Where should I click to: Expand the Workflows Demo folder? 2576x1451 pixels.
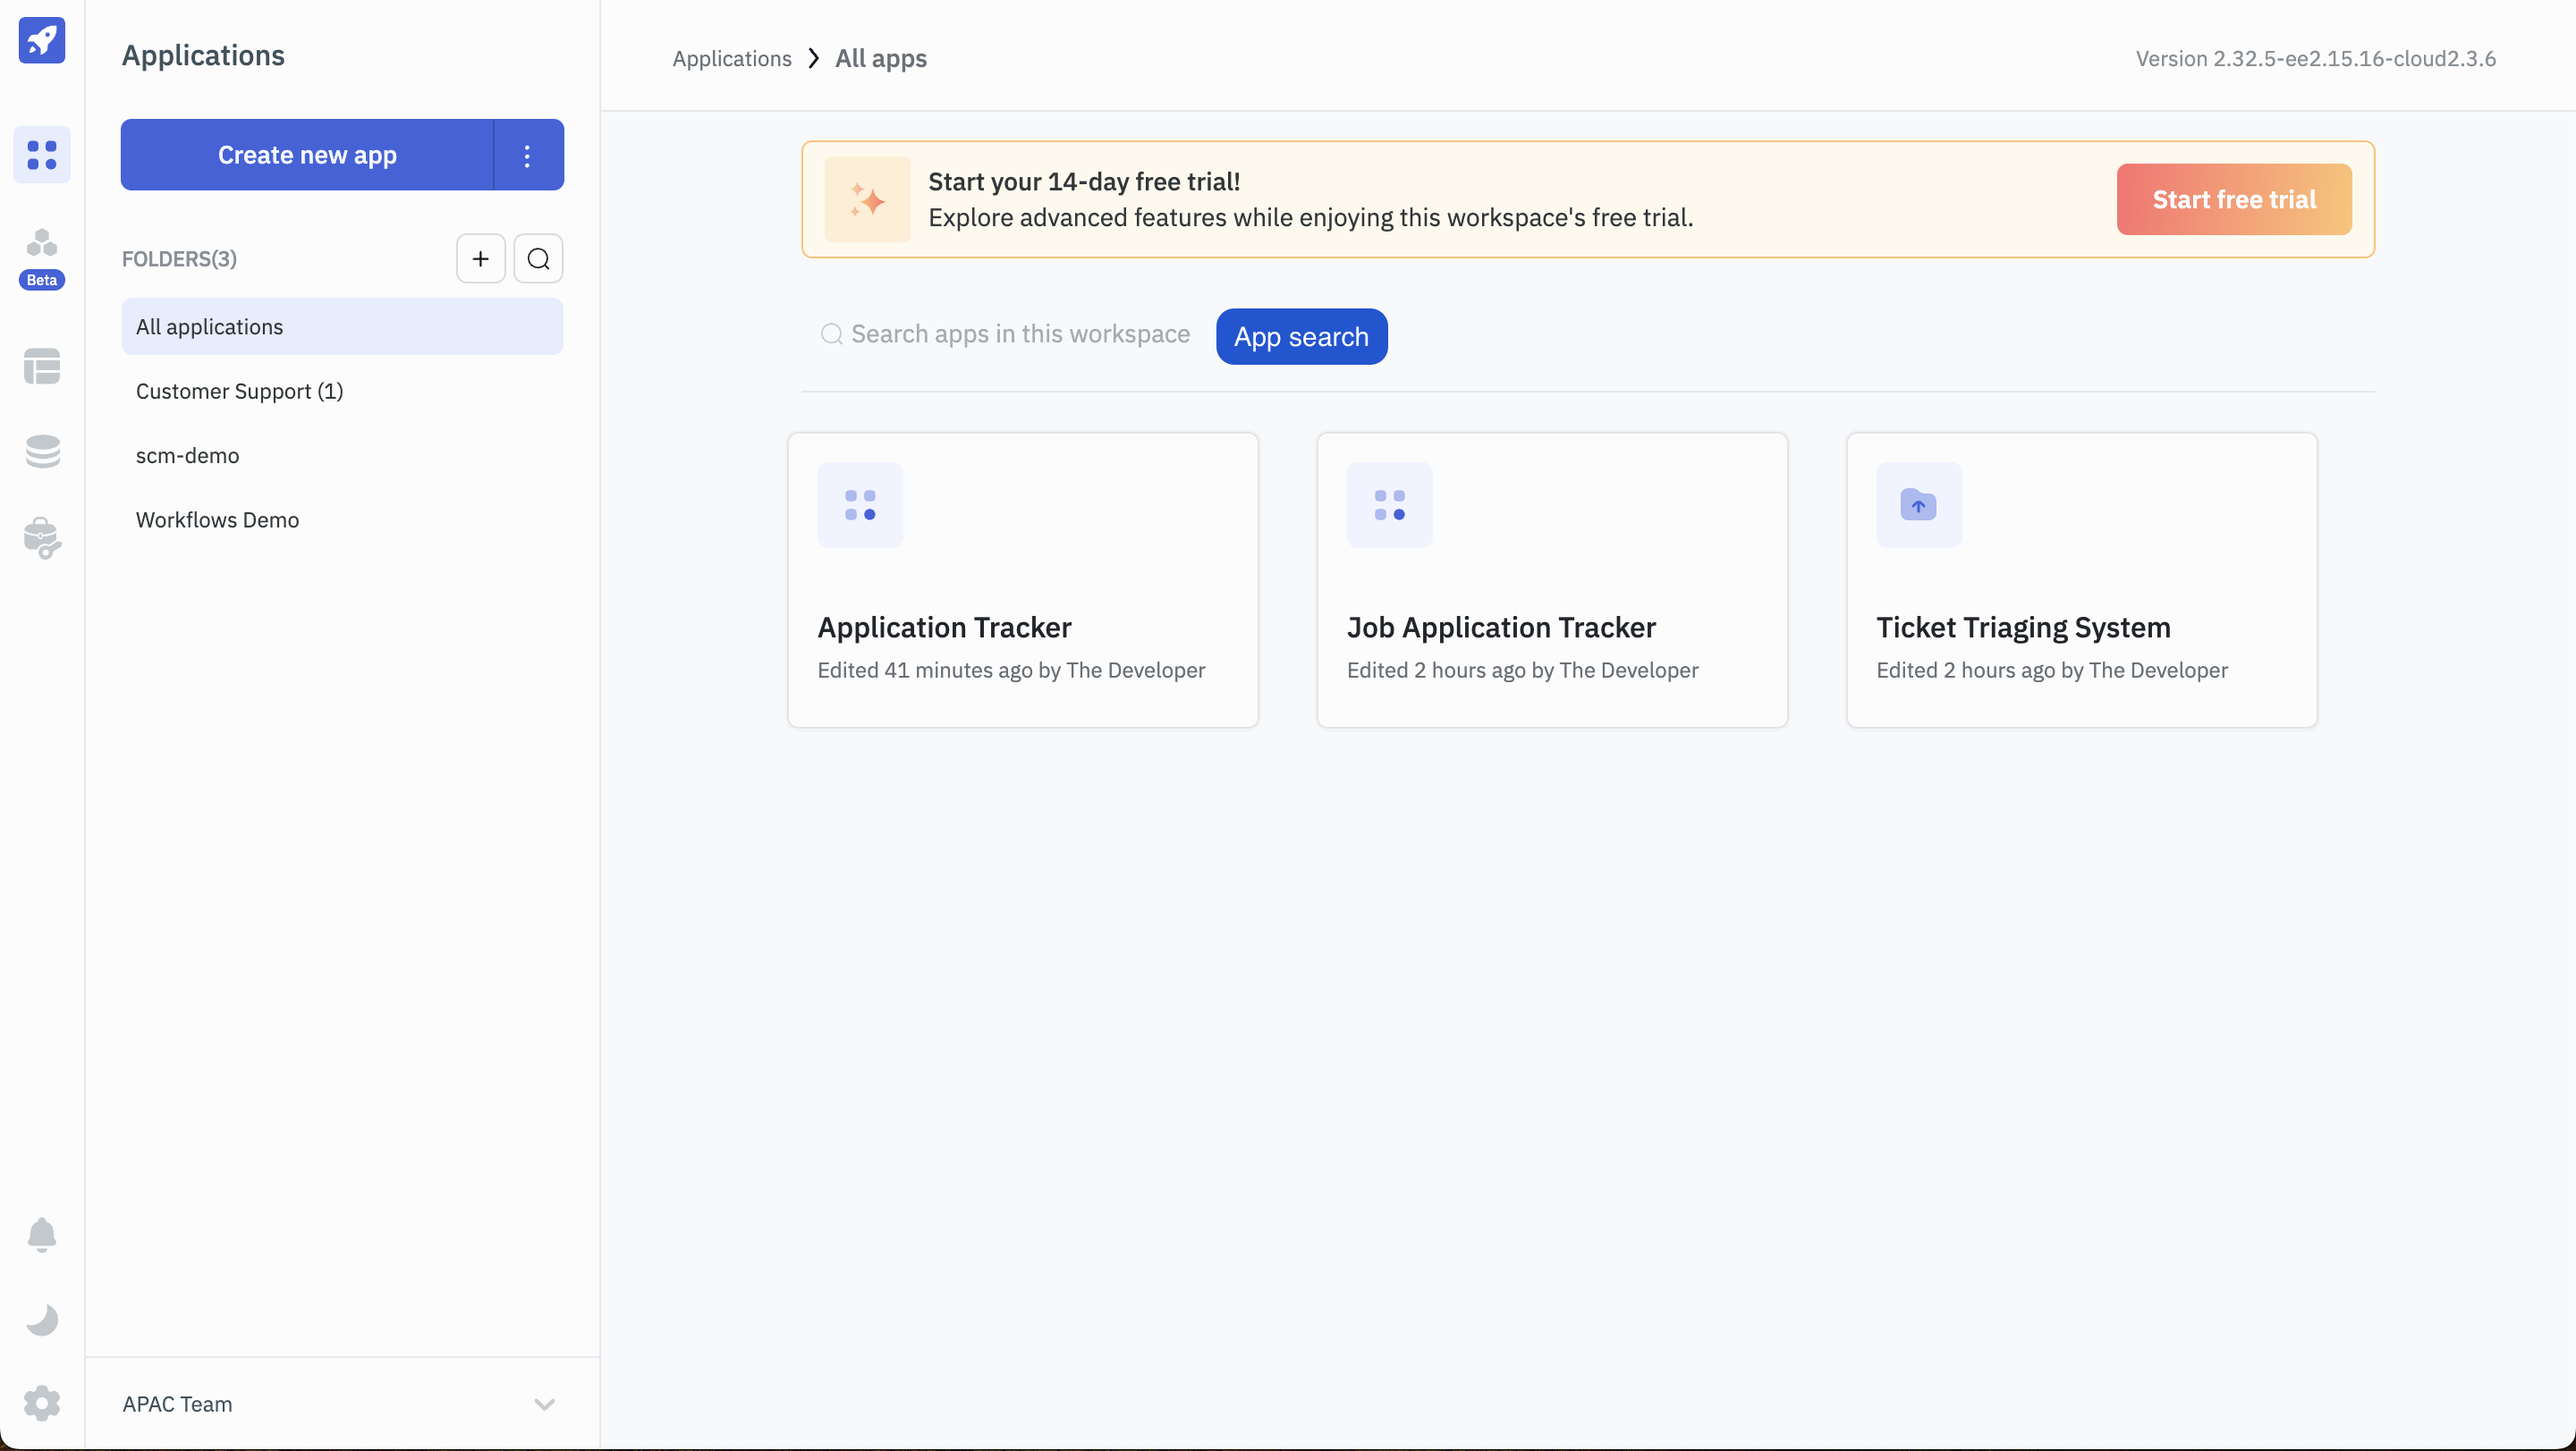[216, 519]
